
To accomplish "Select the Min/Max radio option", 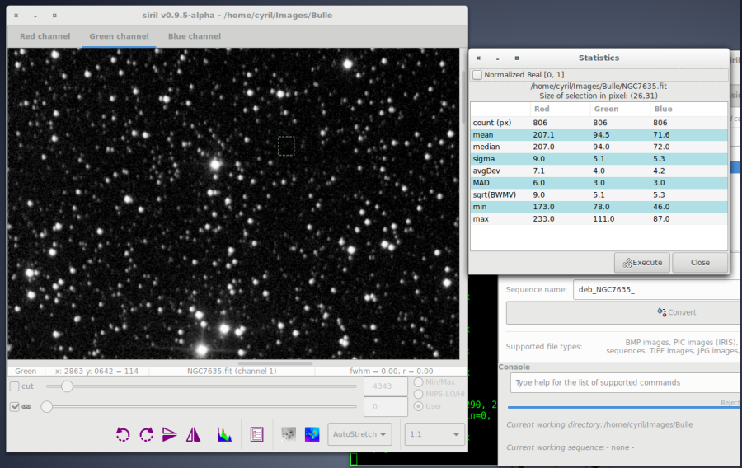I will pyautogui.click(x=419, y=381).
